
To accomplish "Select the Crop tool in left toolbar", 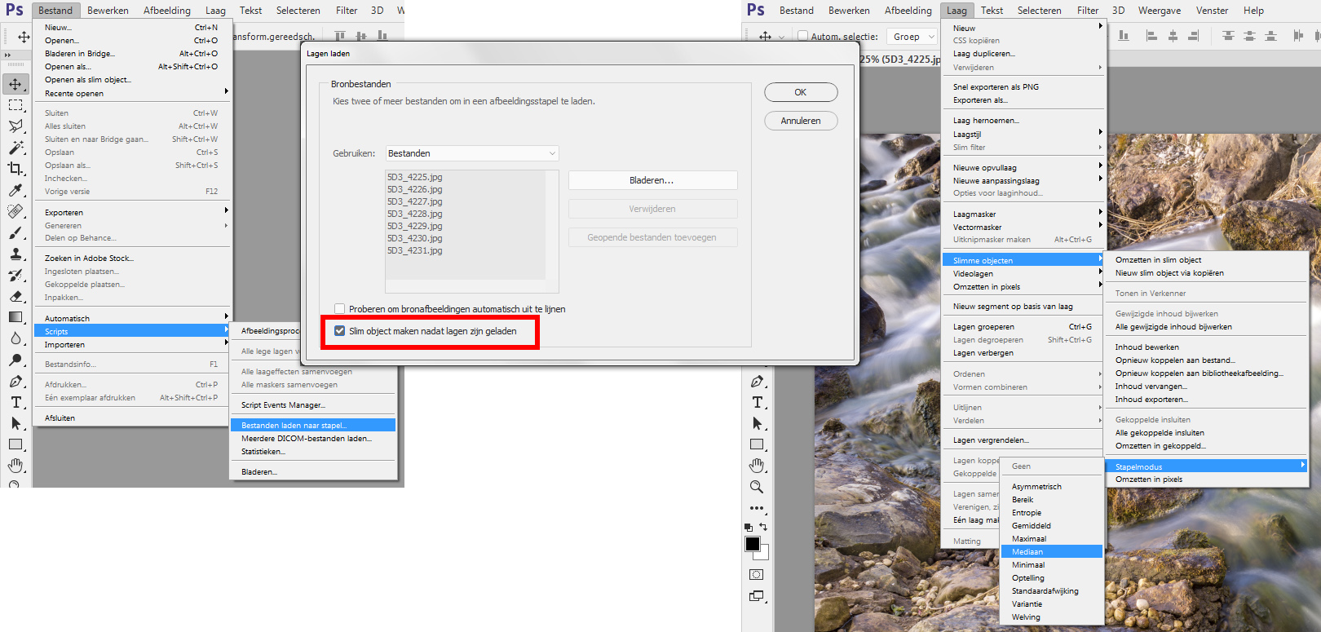I will [x=15, y=169].
